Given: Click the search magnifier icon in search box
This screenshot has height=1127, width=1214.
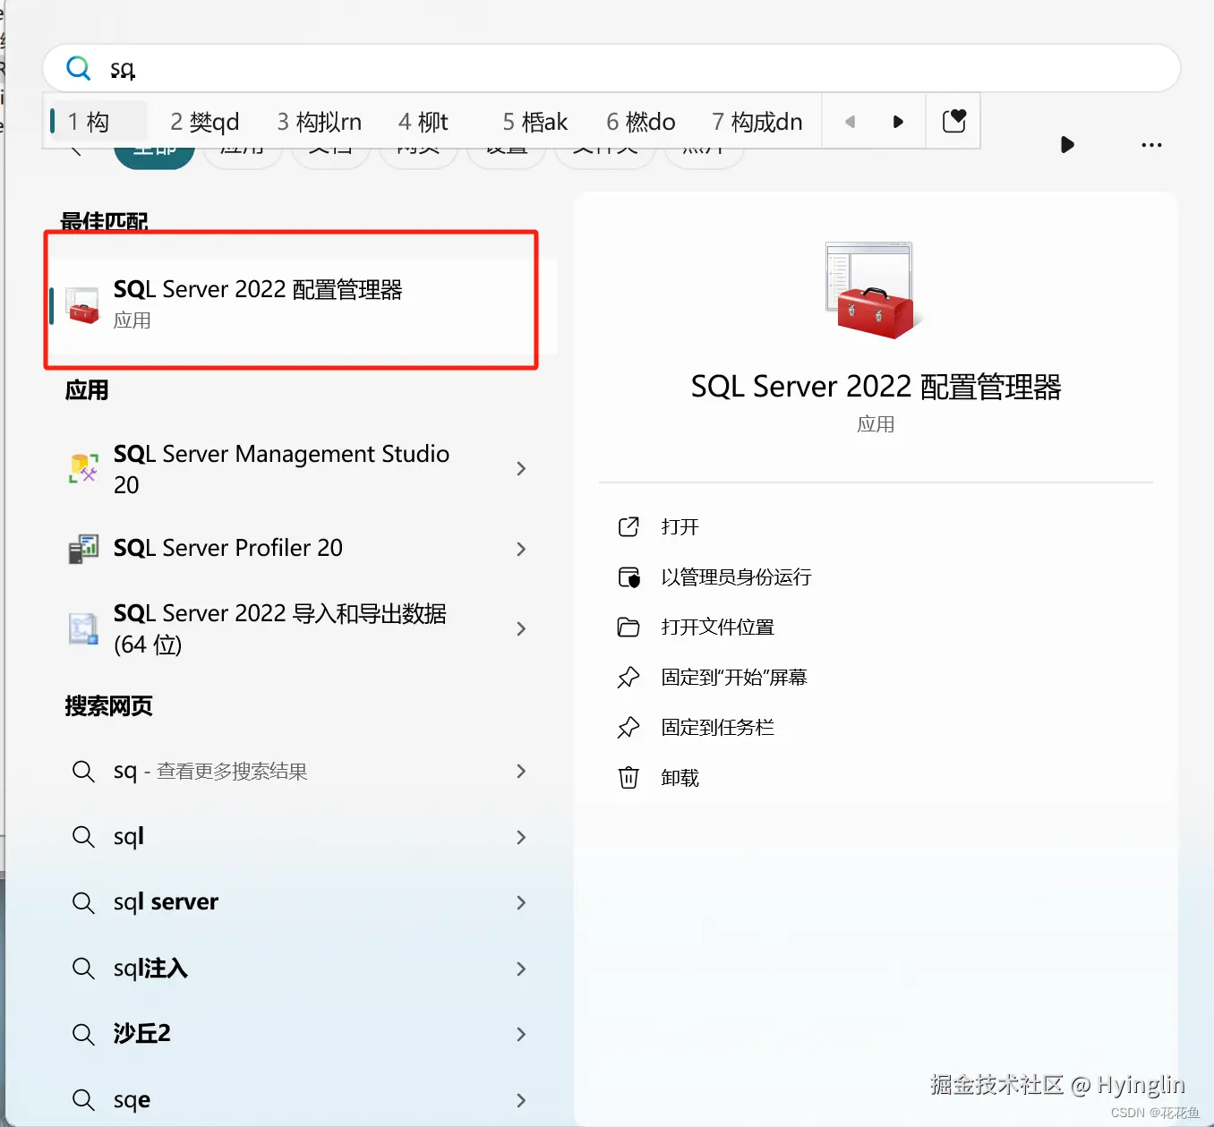Looking at the screenshot, I should [79, 68].
